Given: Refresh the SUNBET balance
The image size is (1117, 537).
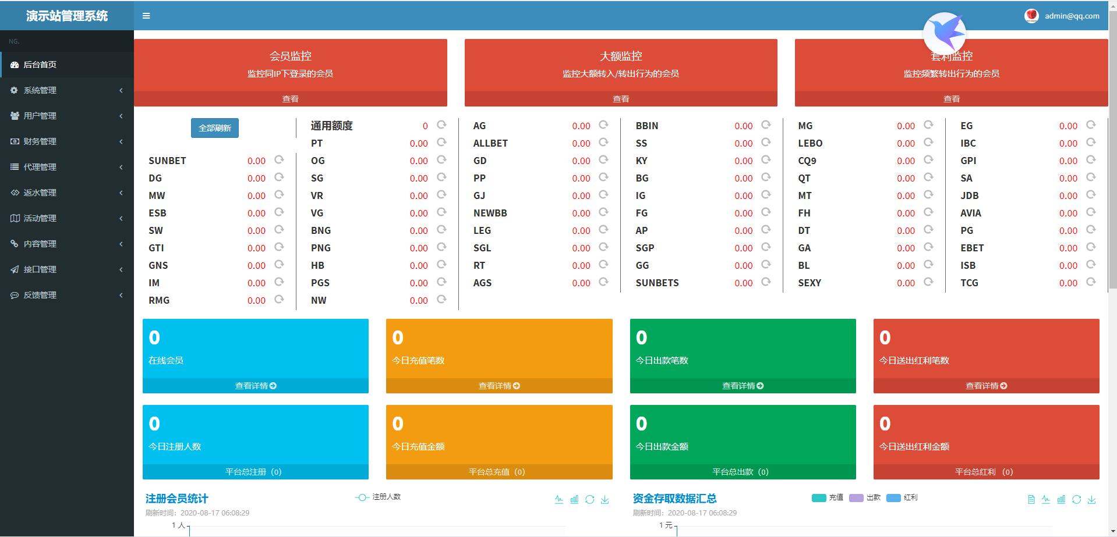Looking at the screenshot, I should pyautogui.click(x=279, y=160).
